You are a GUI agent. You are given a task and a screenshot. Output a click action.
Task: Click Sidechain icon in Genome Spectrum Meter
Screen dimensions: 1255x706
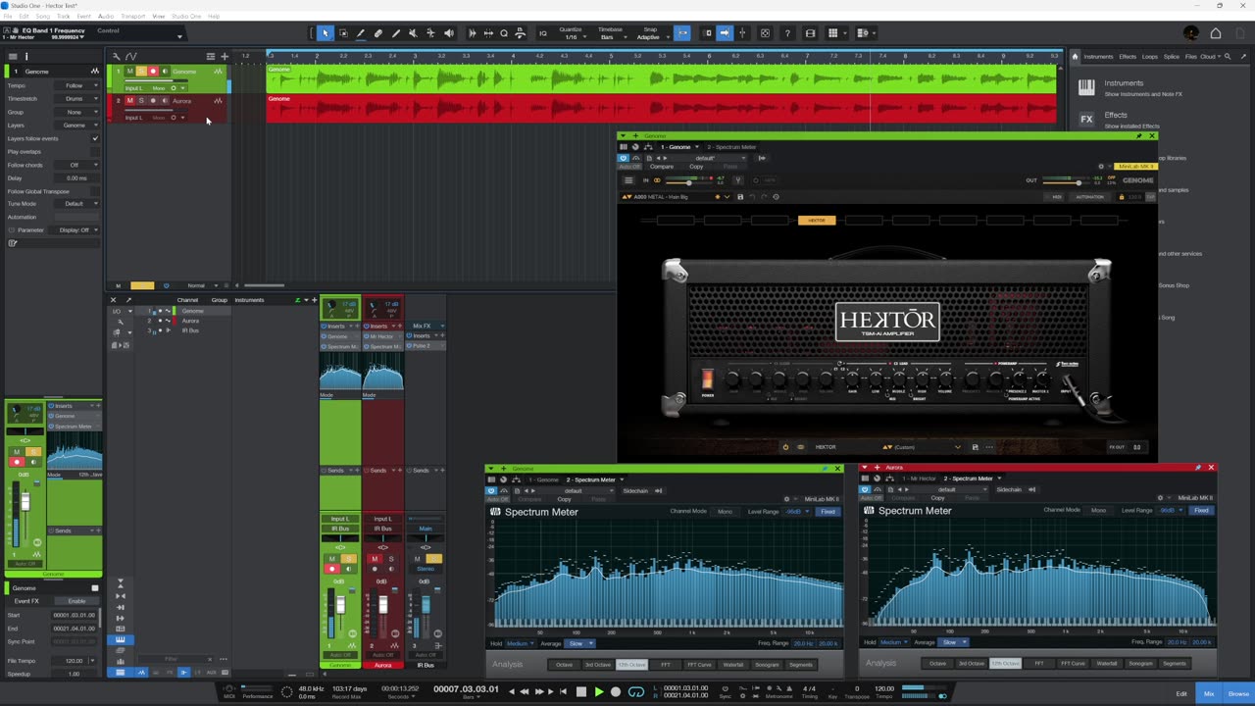click(658, 490)
